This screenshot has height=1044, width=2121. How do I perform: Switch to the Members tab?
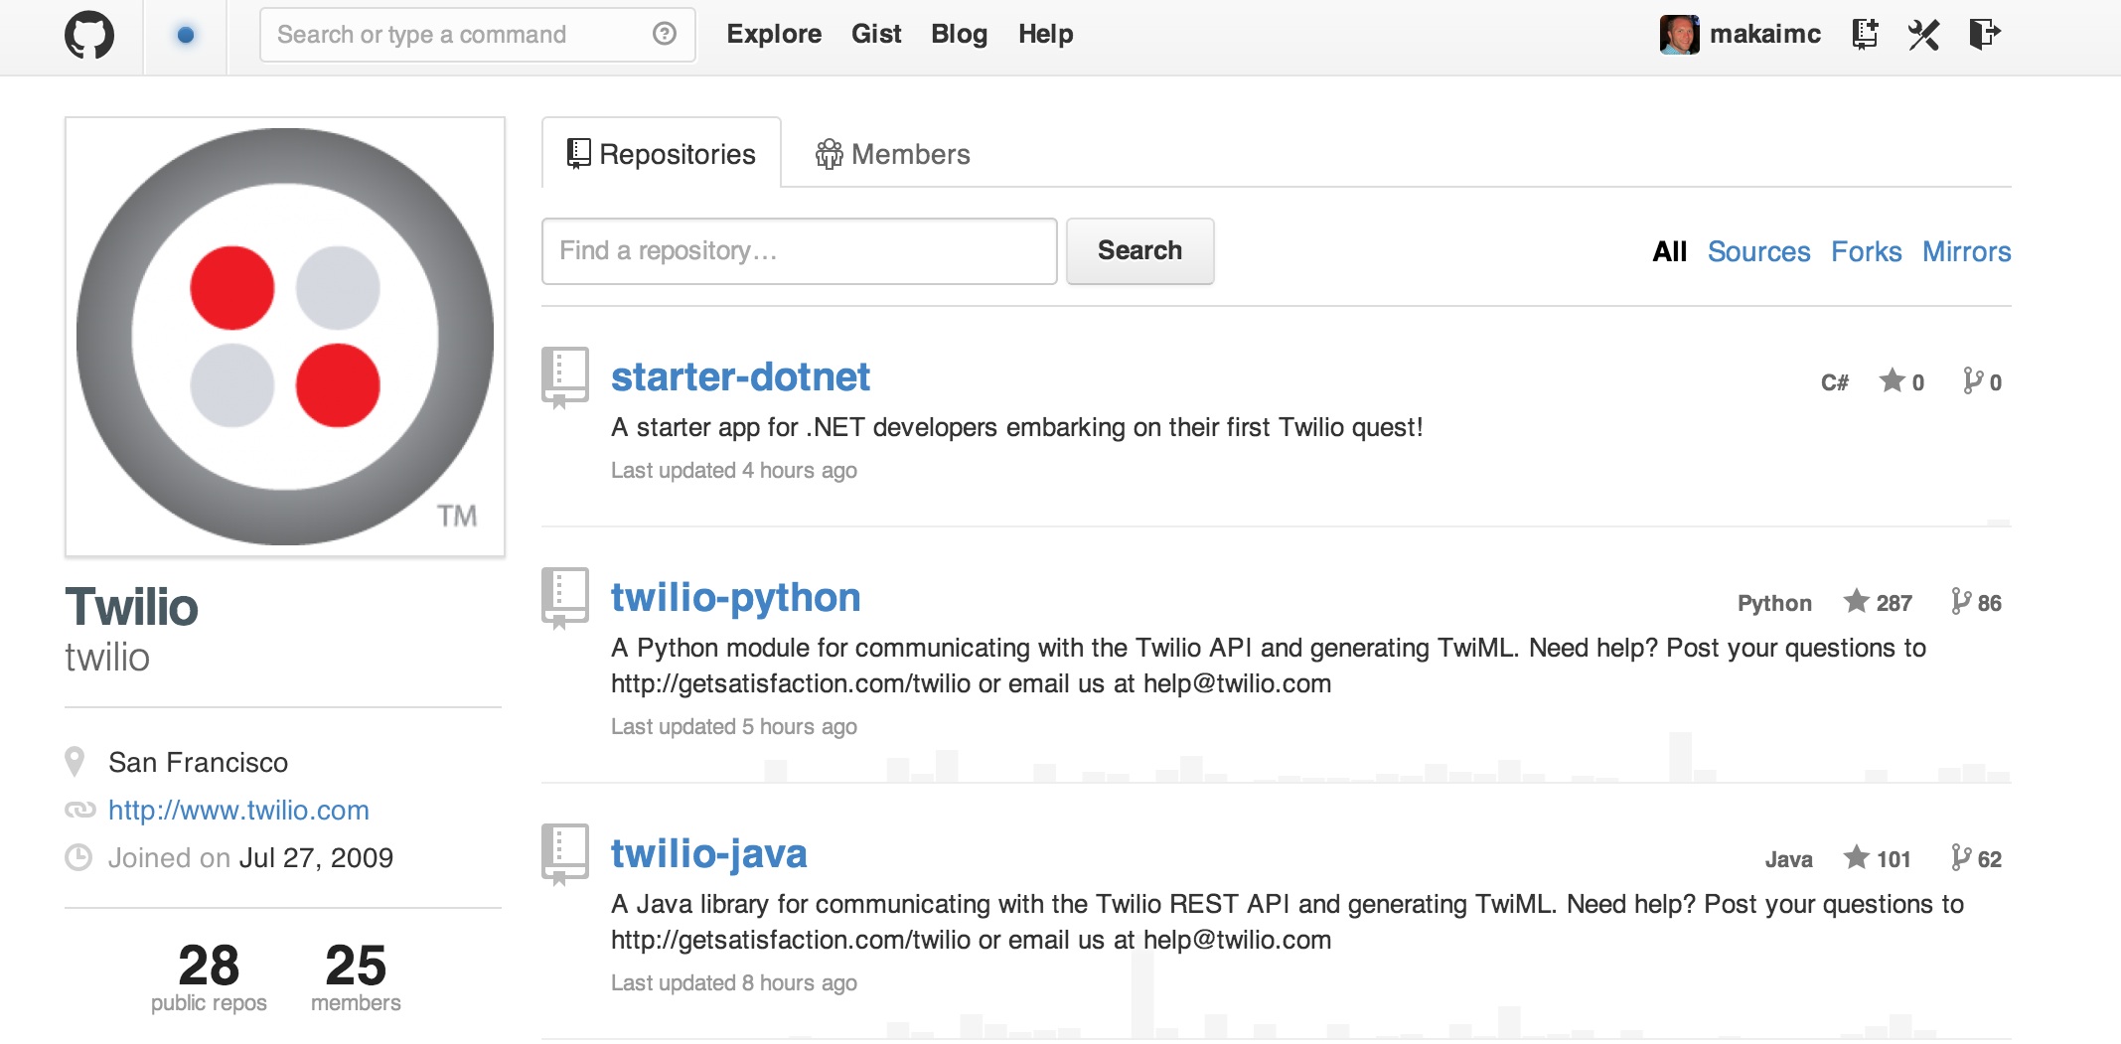click(892, 154)
